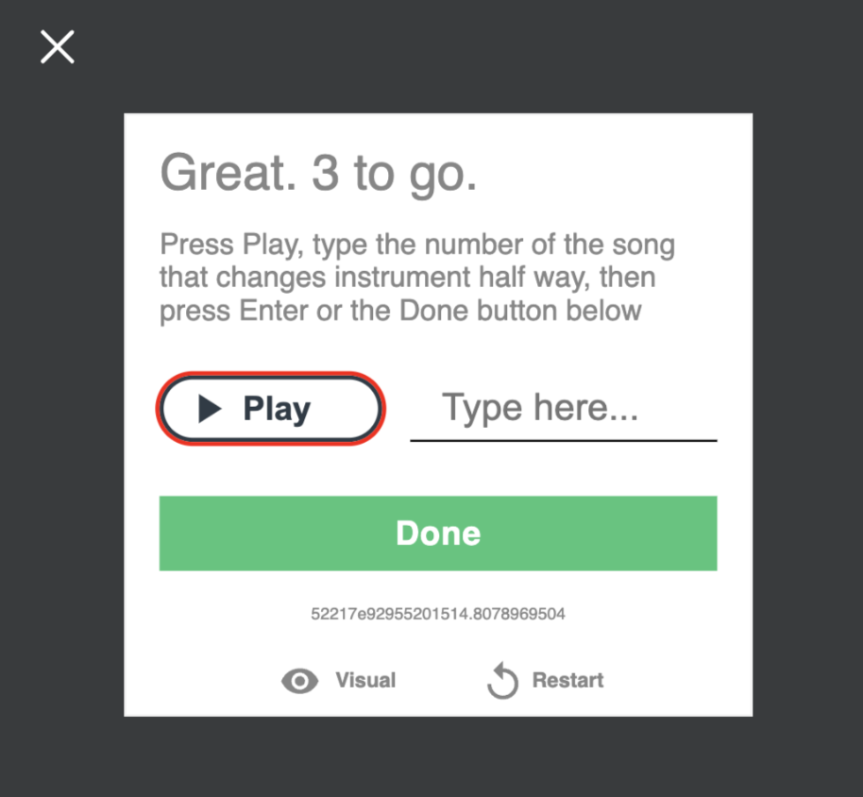Click the underline beneath the answer input
Screen dimensions: 863x797
coord(564,440)
